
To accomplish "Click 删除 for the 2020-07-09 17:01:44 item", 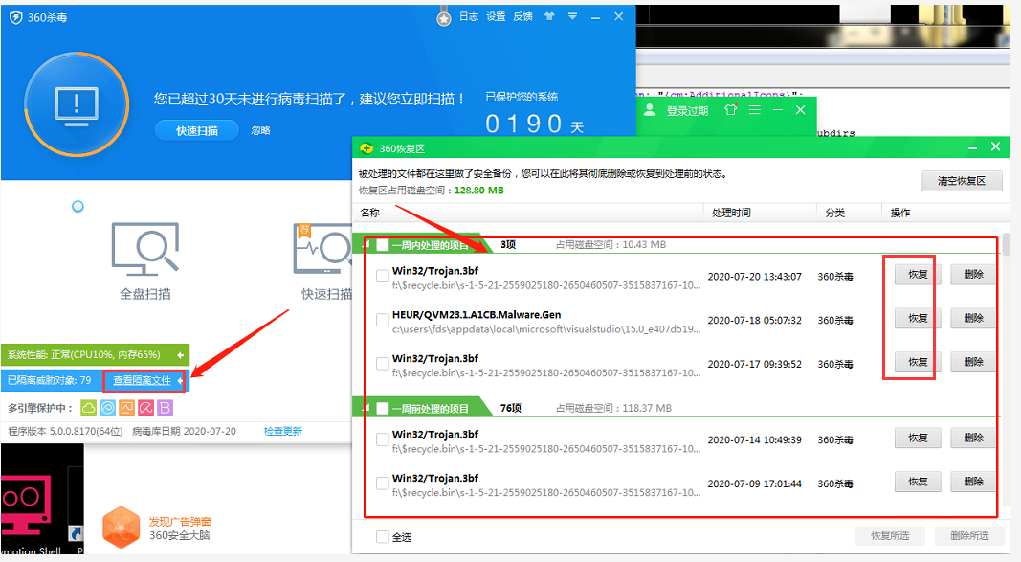I will [973, 482].
